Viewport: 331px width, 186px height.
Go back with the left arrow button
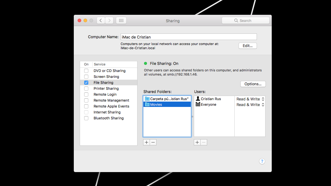pyautogui.click(x=101, y=20)
